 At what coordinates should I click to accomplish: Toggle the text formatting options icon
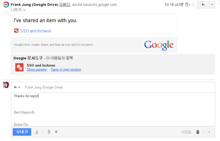pyautogui.click(x=37, y=132)
